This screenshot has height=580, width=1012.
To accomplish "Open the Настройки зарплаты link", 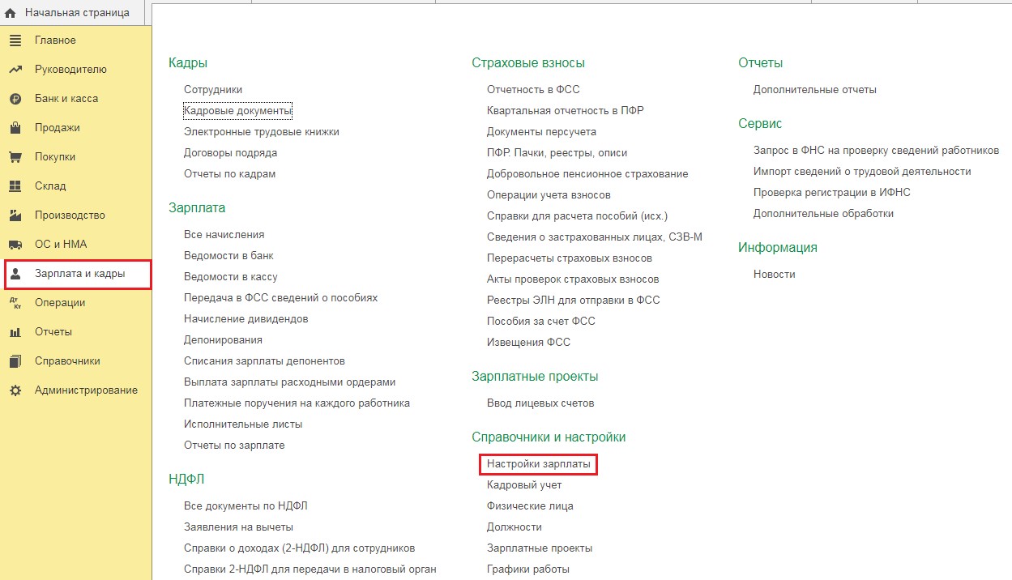I will click(x=538, y=464).
